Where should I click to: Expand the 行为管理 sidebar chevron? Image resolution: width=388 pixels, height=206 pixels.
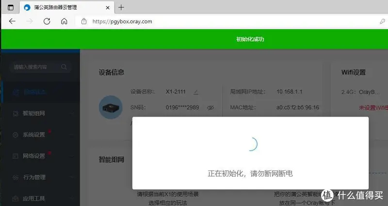point(72,177)
